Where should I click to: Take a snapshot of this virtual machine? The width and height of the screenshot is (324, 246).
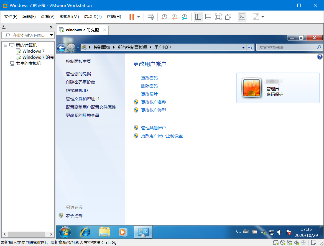coord(164,17)
